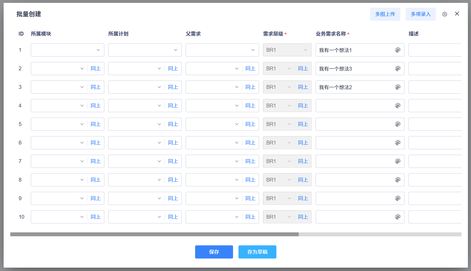Click palette icon in row 10 name field

tap(398, 217)
